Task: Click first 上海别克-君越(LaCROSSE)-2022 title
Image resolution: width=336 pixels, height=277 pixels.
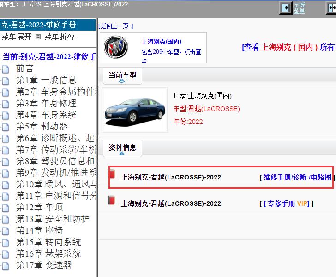Action: [171, 178]
